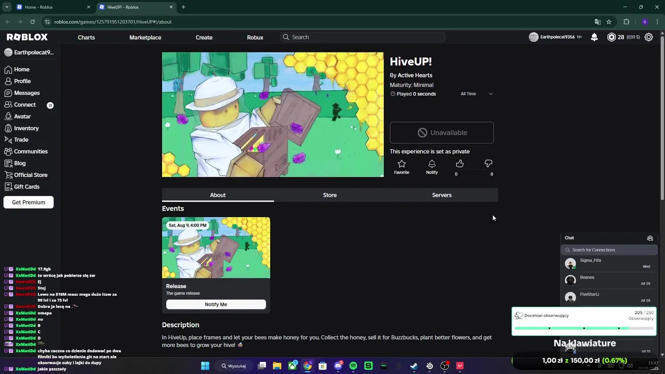Click the thumbs up like icon

pos(460,164)
